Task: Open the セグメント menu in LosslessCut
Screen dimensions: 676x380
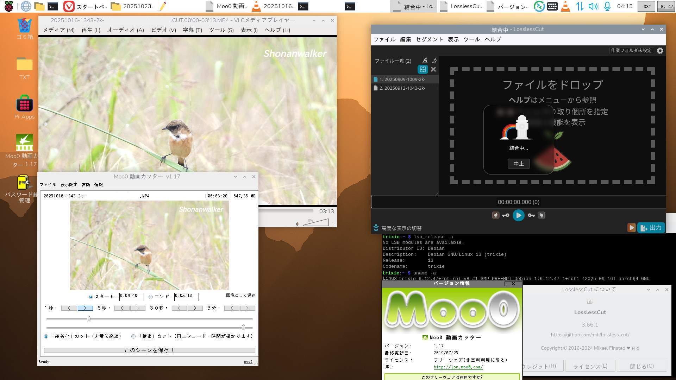Action: pyautogui.click(x=429, y=39)
